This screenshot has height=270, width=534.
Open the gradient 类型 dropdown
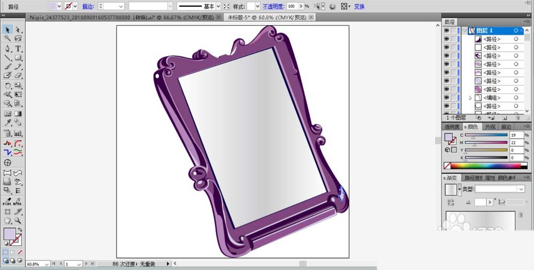coord(500,189)
